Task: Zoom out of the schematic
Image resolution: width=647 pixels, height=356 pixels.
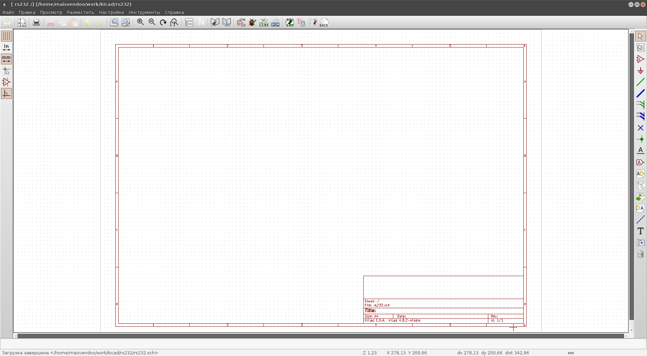Action: [x=152, y=23]
